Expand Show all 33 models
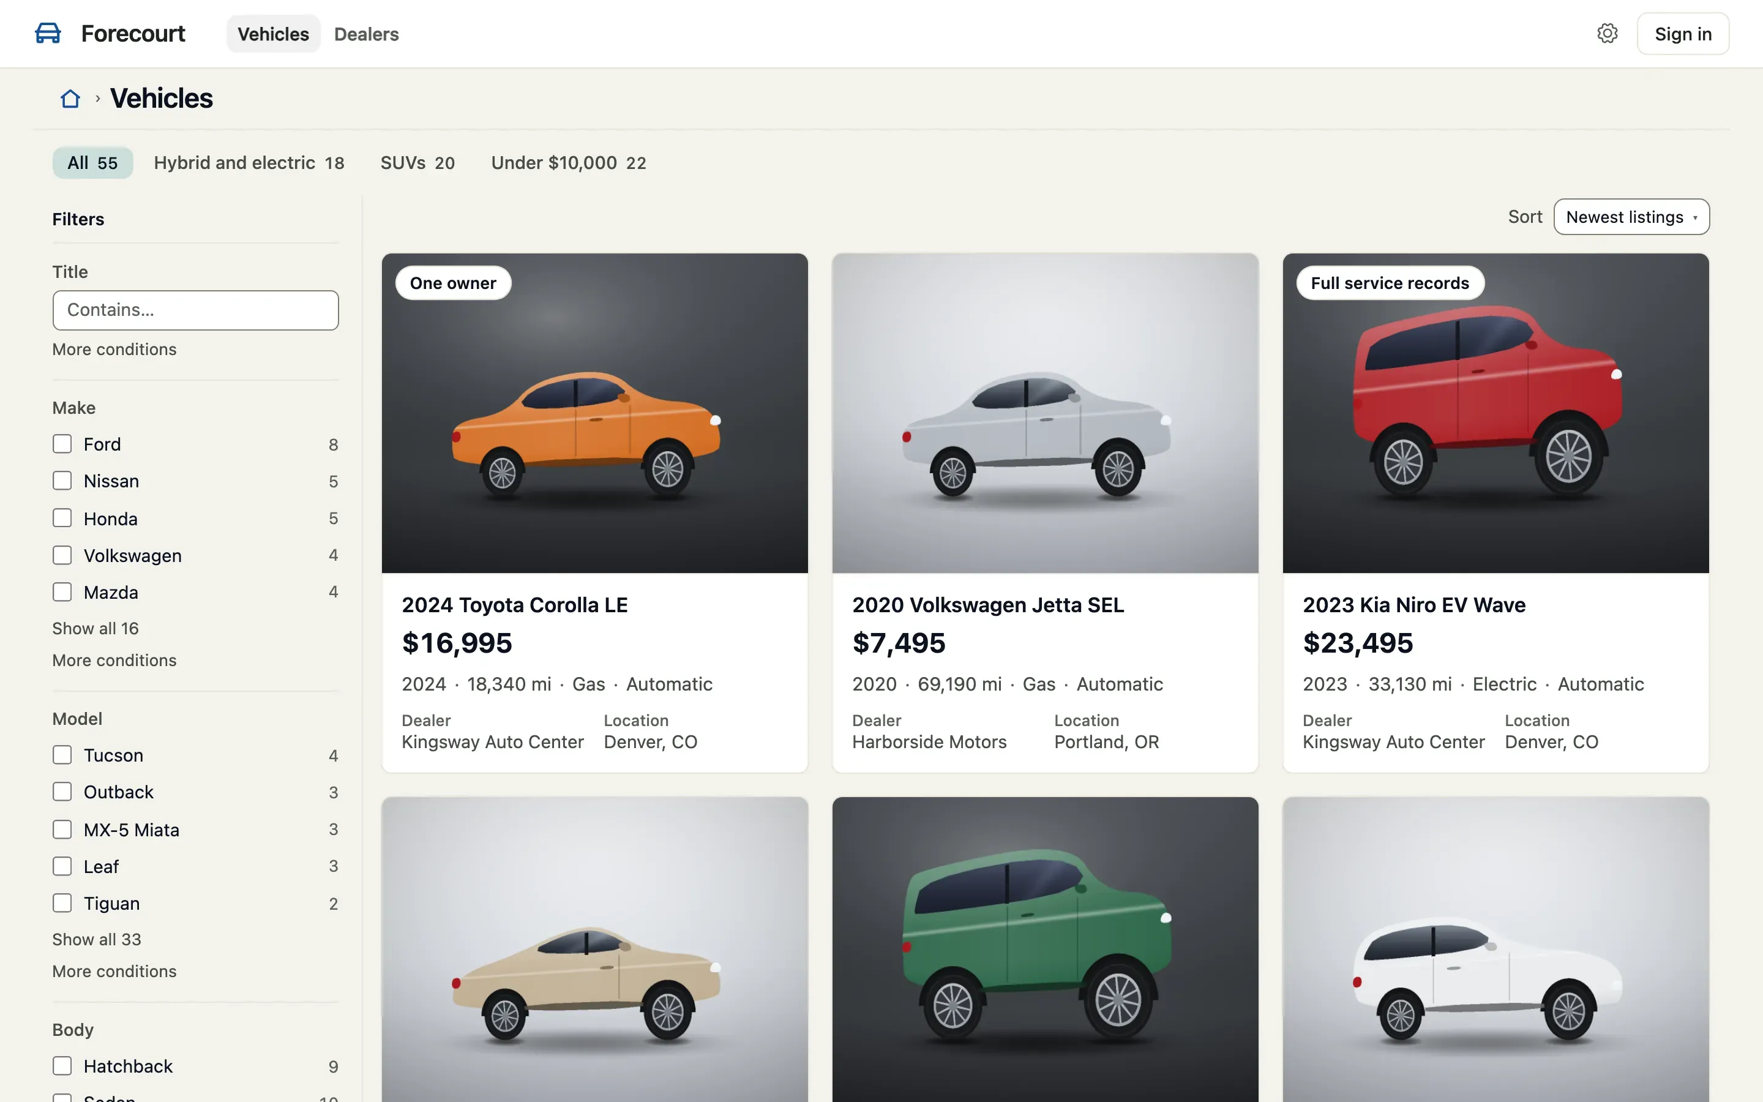This screenshot has width=1763, height=1102. (x=97, y=940)
